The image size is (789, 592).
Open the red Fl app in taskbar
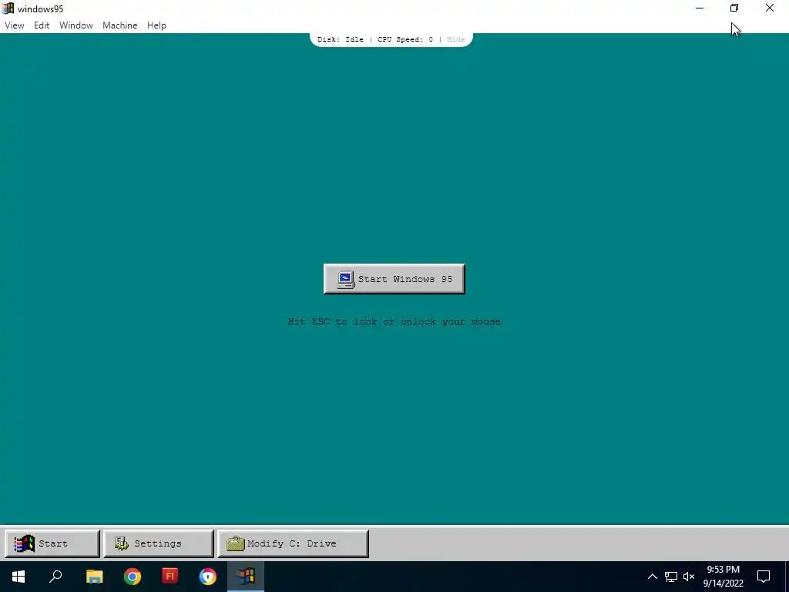pos(170,577)
